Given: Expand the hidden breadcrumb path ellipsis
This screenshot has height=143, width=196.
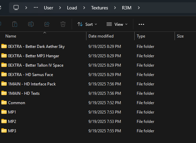Looking at the screenshot, I should pos(36,8).
